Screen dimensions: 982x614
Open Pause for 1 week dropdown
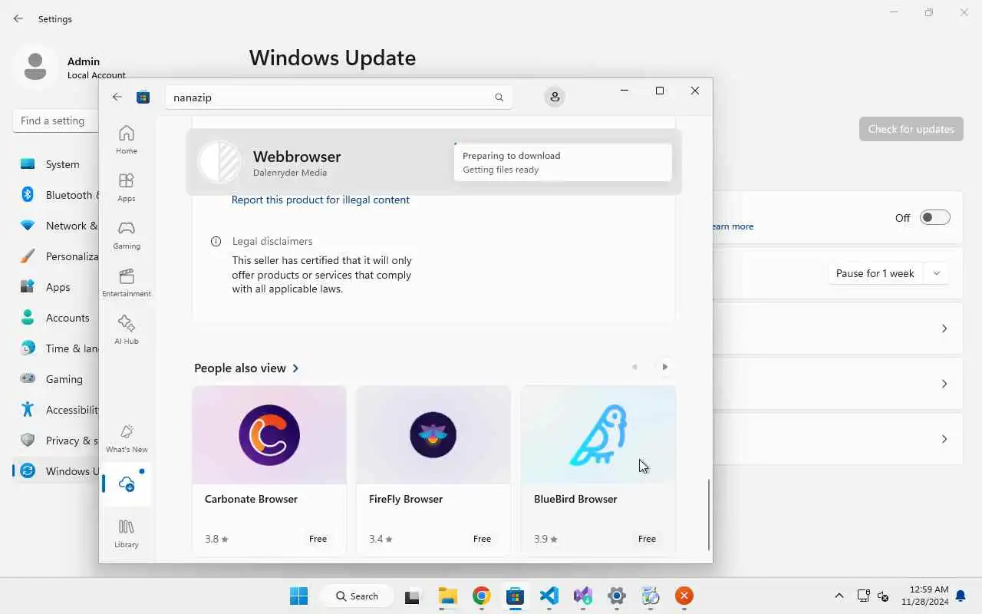click(x=937, y=273)
